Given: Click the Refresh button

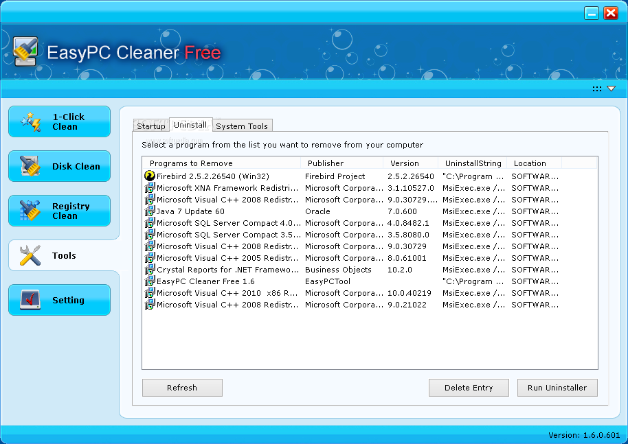Looking at the screenshot, I should tap(182, 388).
